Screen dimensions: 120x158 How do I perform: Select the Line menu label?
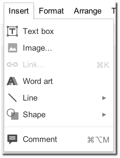[x=30, y=98]
